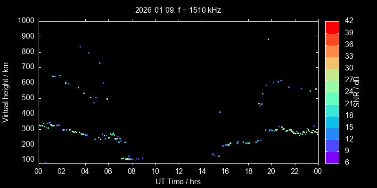Click the 'SNR / dB' colorbar label
The height and width of the screenshot is (188, 377).
(357, 92)
